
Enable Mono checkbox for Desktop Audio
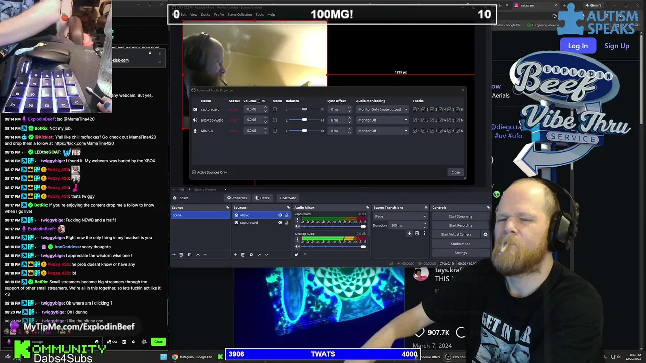click(275, 120)
